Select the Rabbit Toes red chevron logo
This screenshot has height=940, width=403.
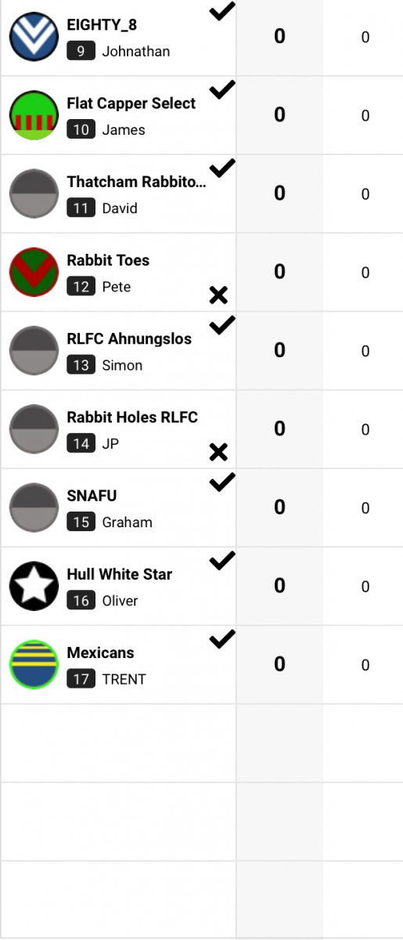point(34,272)
